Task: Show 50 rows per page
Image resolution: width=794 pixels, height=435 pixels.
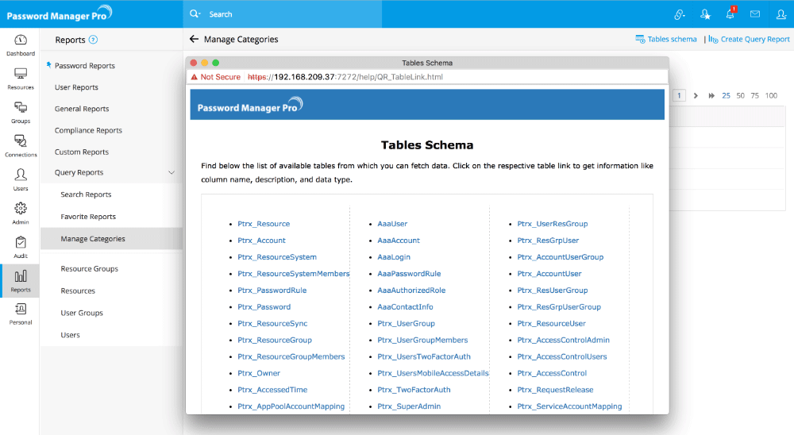Action: [x=740, y=96]
